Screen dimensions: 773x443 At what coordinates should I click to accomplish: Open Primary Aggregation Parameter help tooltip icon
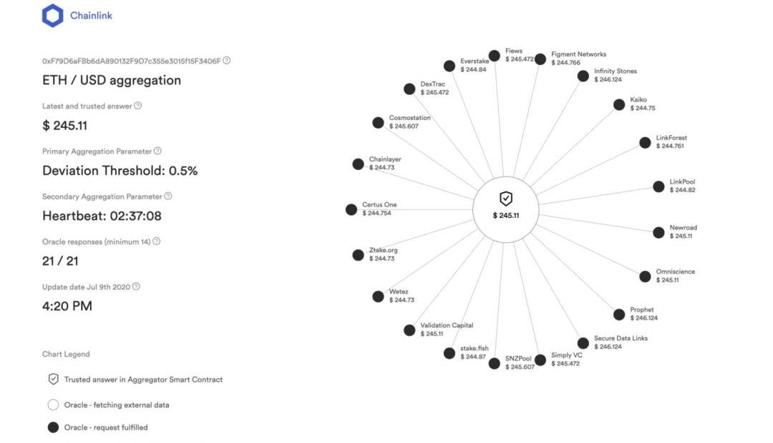tap(157, 151)
